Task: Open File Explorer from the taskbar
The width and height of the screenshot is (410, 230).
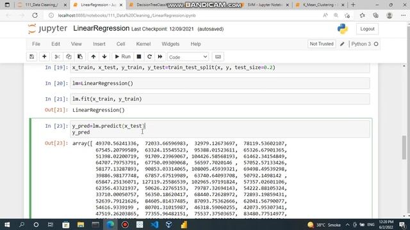Action: coord(81,224)
